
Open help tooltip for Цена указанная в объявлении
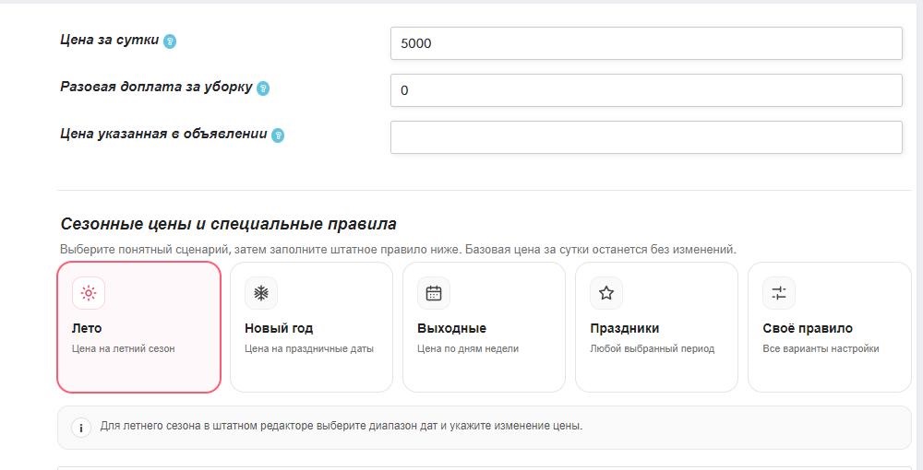(278, 135)
